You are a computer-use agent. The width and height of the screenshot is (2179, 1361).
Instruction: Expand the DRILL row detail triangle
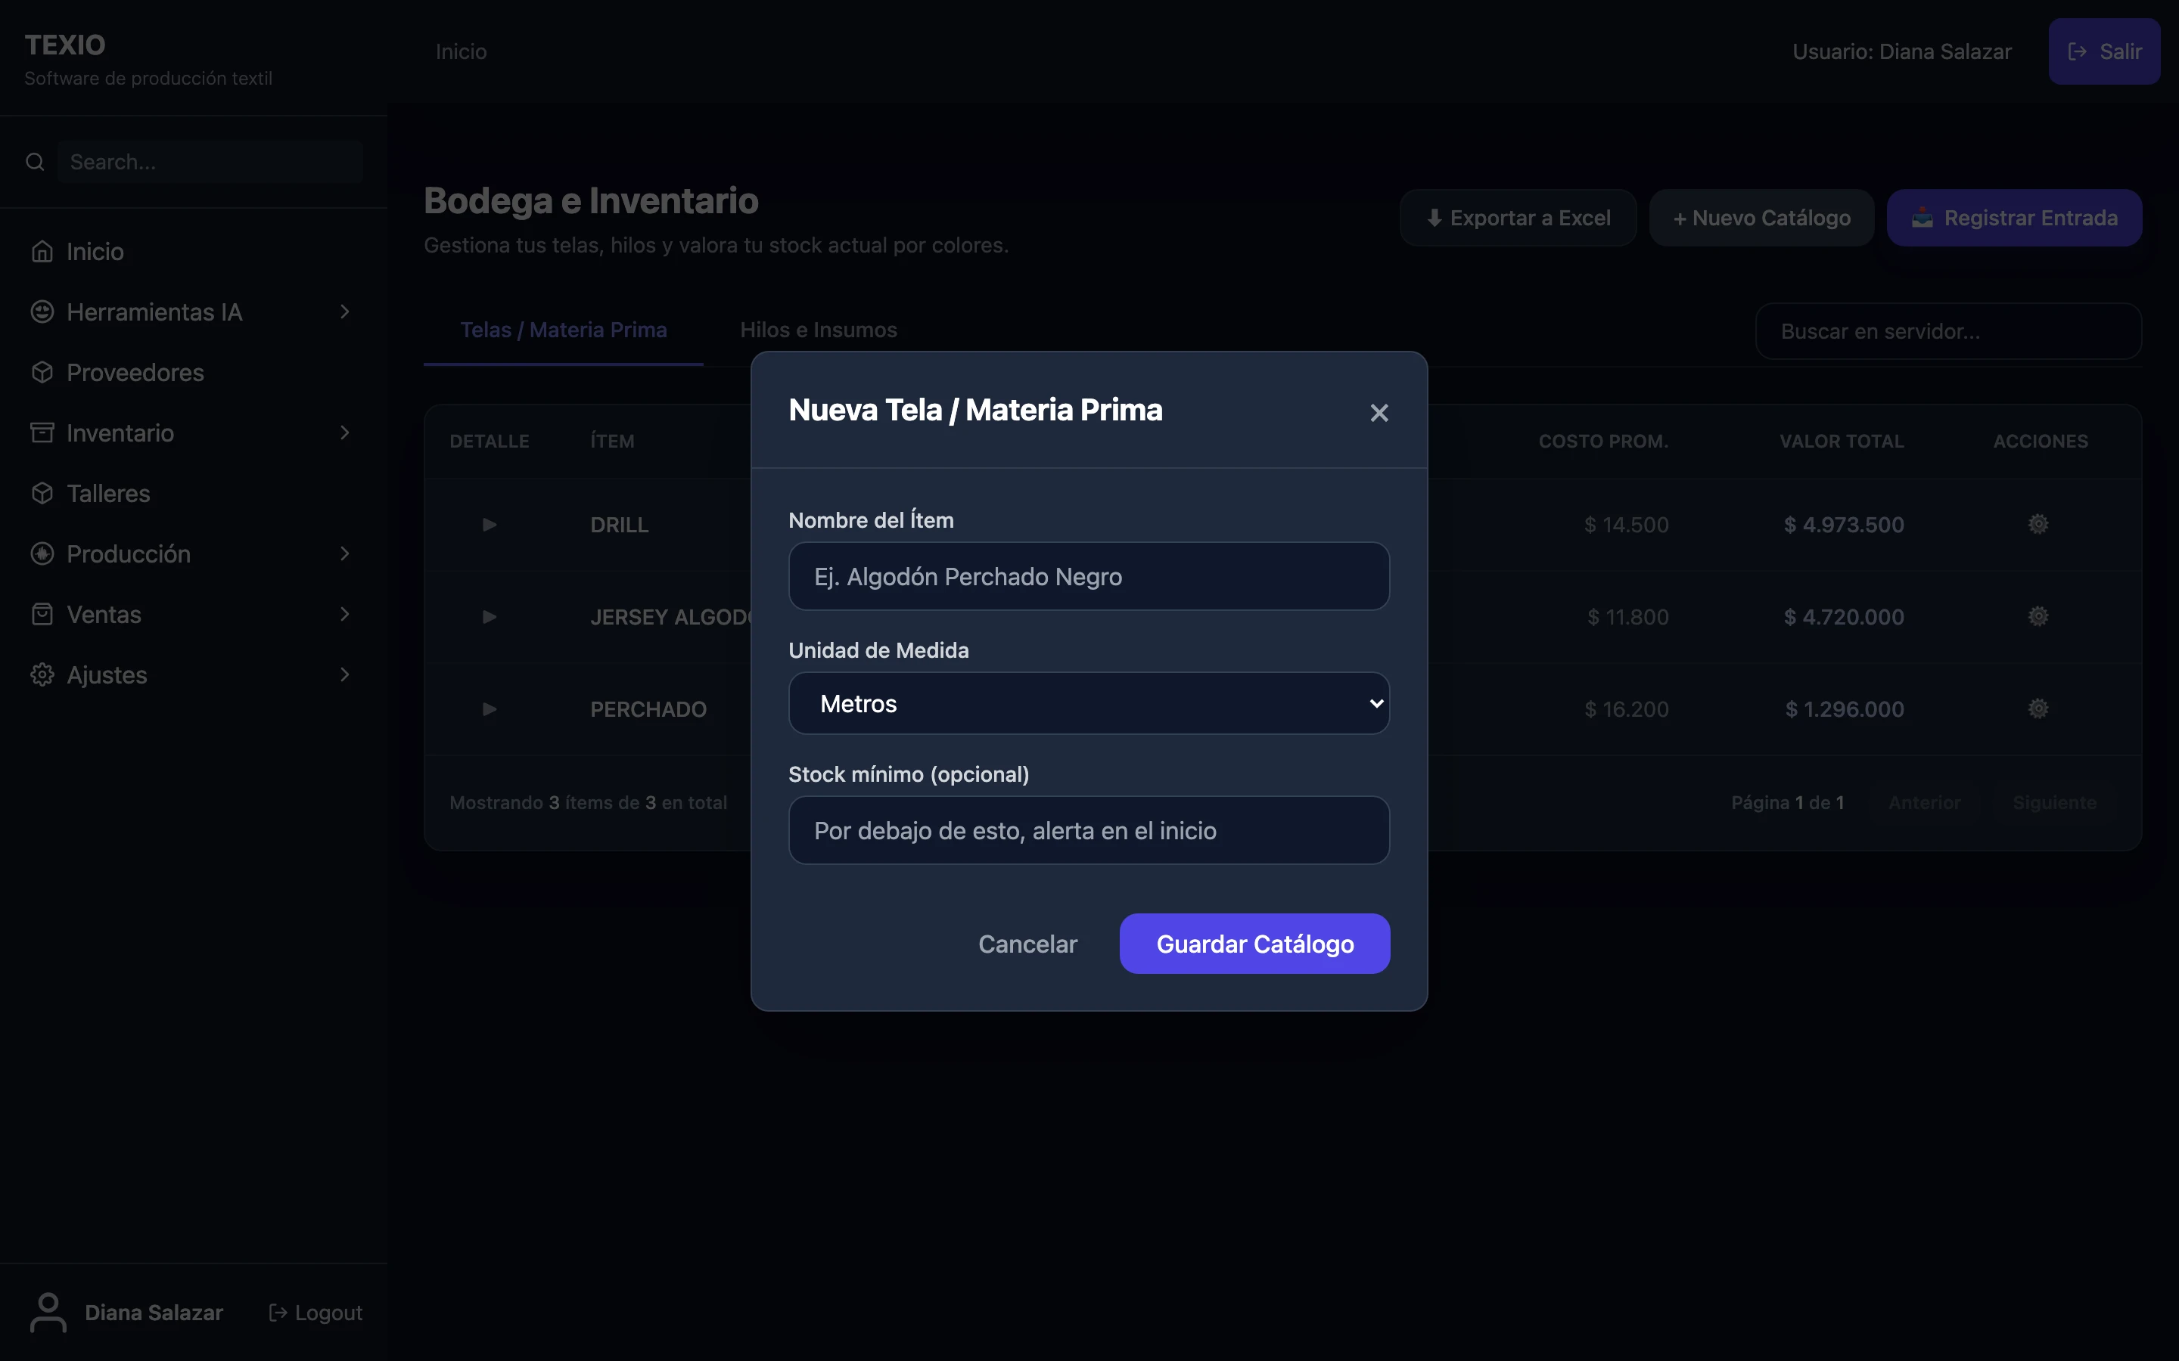[489, 524]
